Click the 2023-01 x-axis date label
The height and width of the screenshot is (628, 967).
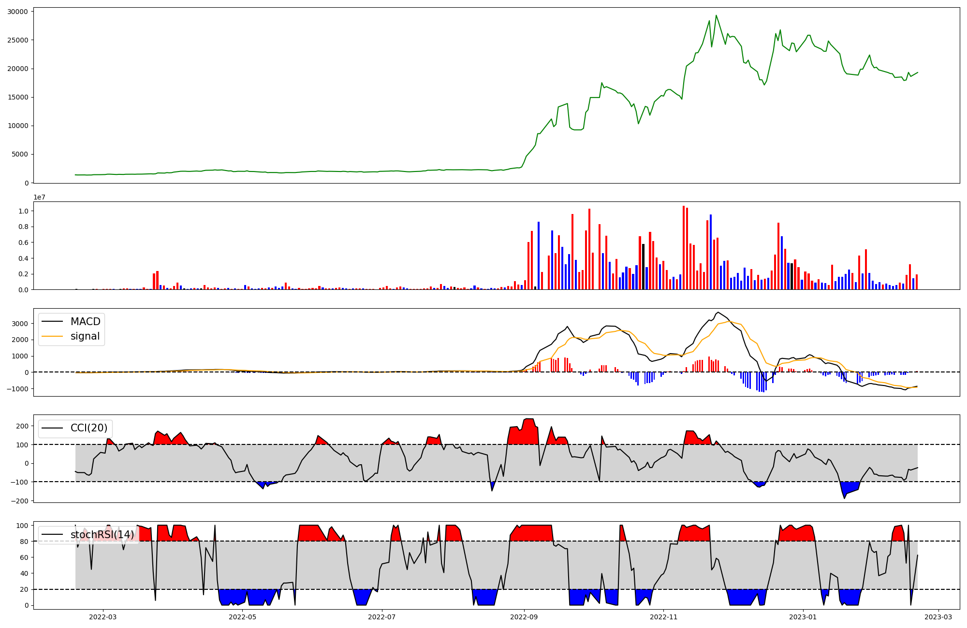coord(803,617)
